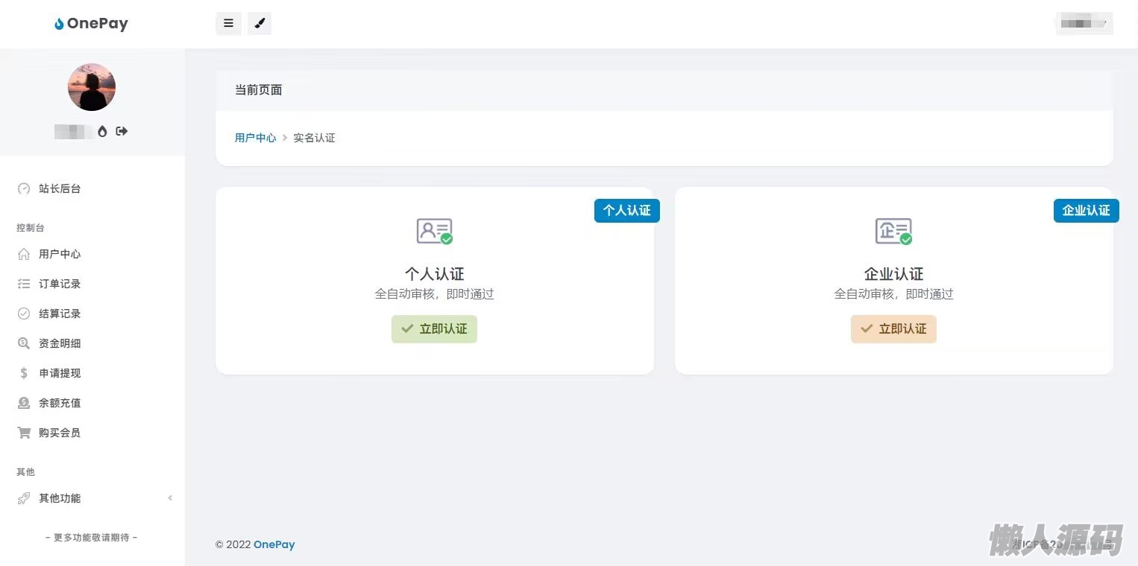This screenshot has height=566, width=1138.
Task: Click the dollar icon for 申请提现
Action: coord(24,373)
